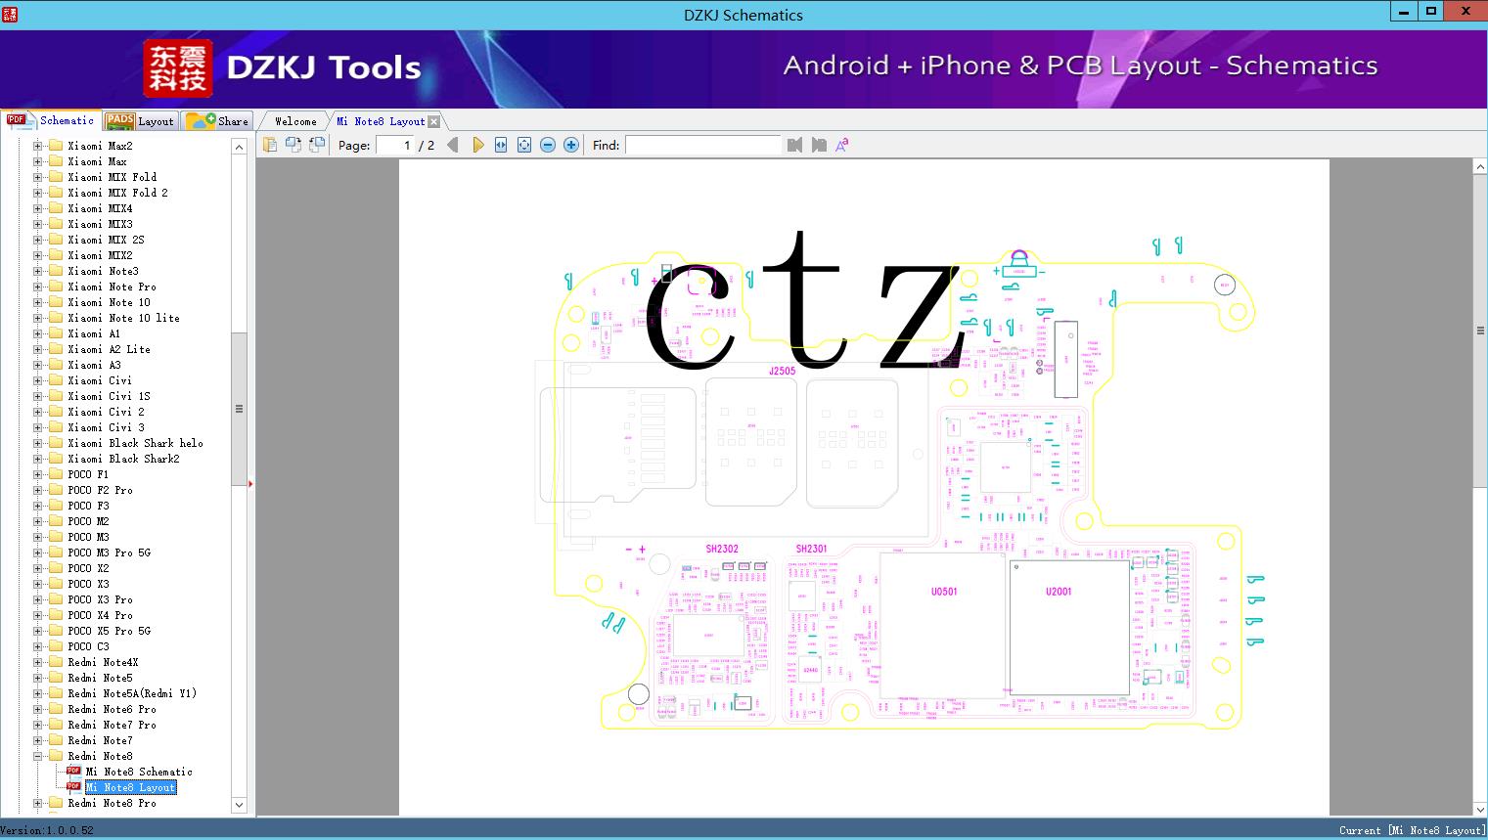The image size is (1488, 840).
Task: Click the POCO X3 folder icon
Action: pos(56,584)
